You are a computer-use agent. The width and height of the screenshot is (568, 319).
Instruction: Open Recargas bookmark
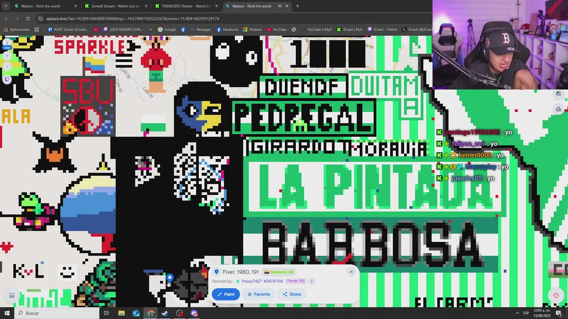201,30
